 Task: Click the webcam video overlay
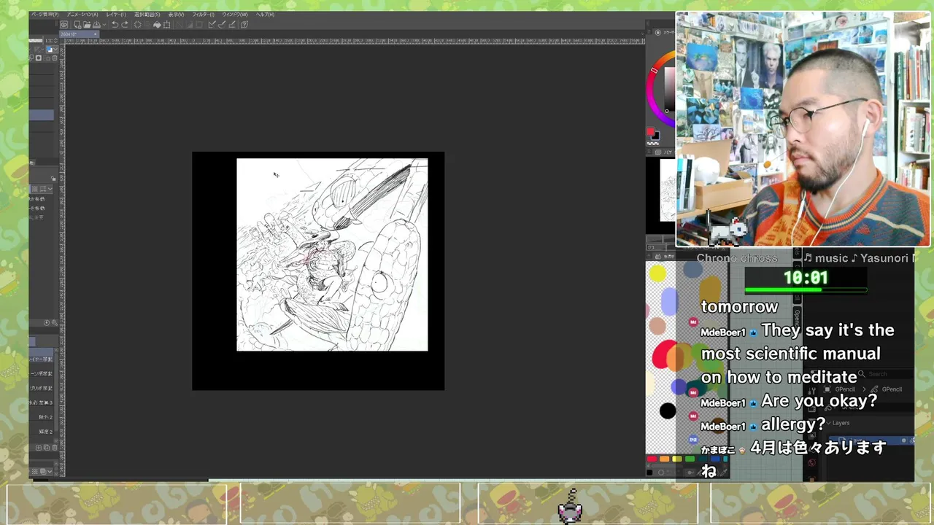[x=803, y=129]
